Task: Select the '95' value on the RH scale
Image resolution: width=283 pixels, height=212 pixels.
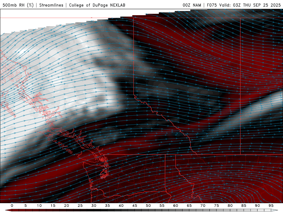Action: tap(271, 206)
